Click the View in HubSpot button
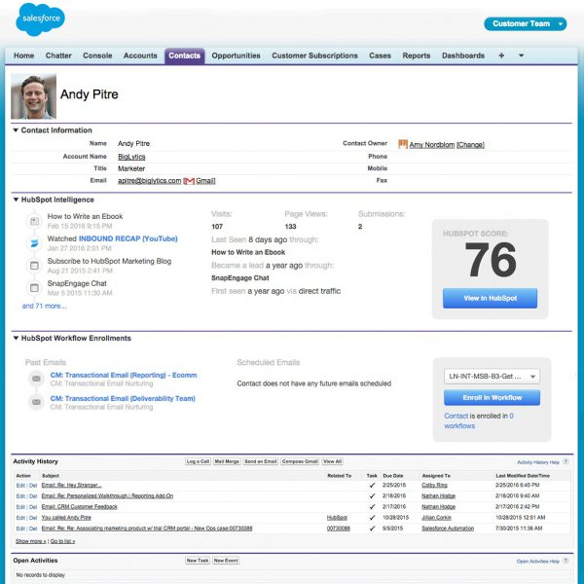 pyautogui.click(x=491, y=298)
